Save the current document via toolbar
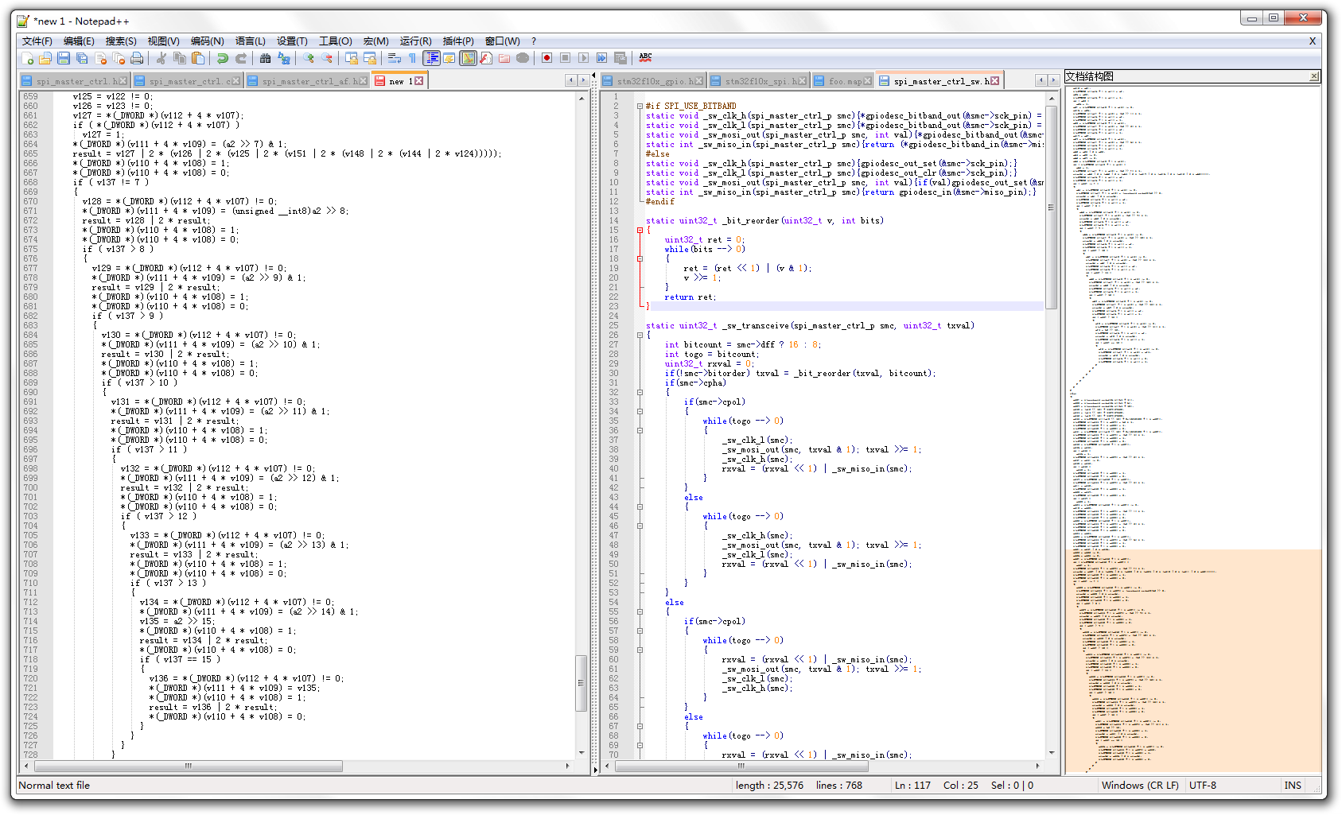Image resolution: width=1342 pixels, height=815 pixels. (x=63, y=58)
